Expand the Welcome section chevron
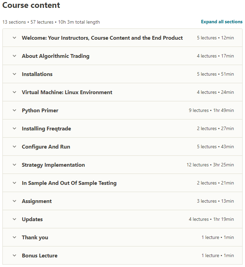 pos(14,38)
